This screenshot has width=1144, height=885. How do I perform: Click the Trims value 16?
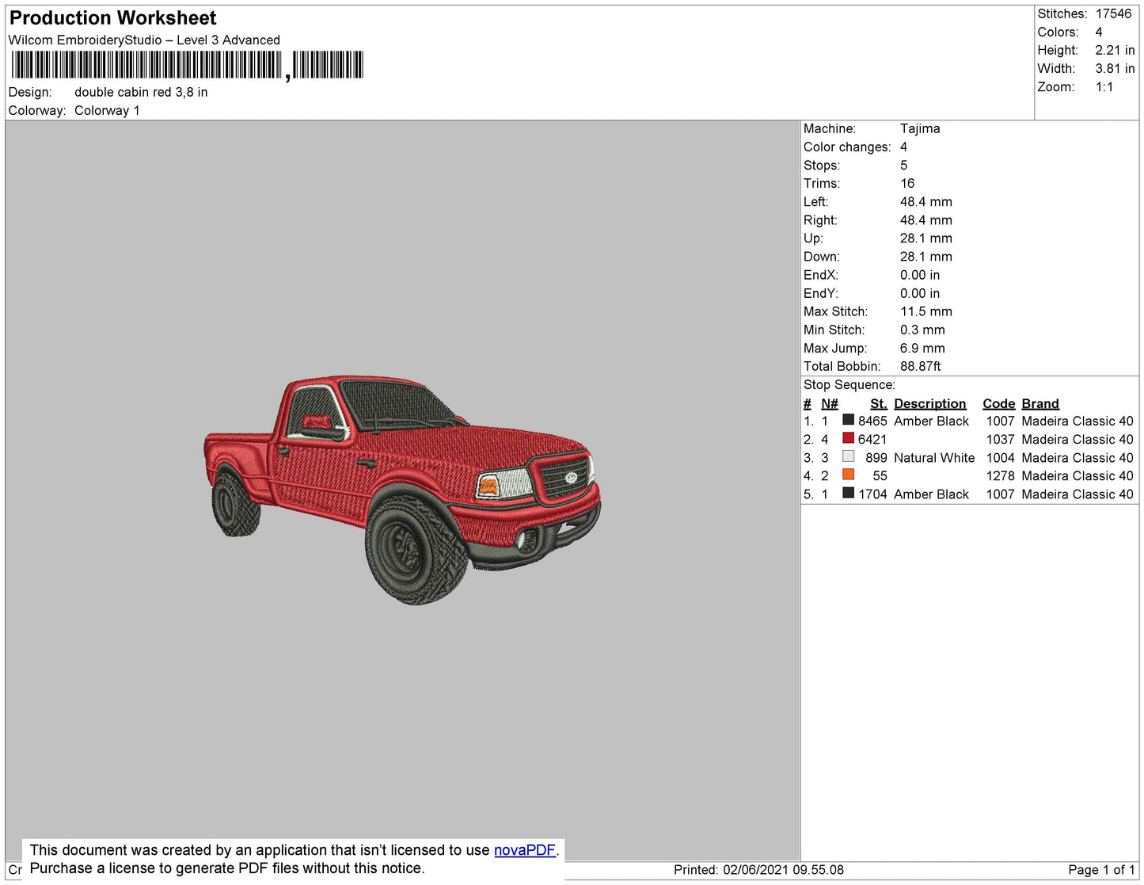907,183
